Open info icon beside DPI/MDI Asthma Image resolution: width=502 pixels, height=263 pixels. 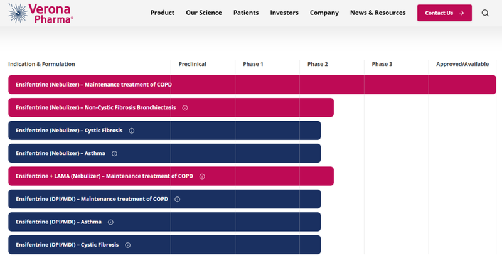[x=110, y=222]
